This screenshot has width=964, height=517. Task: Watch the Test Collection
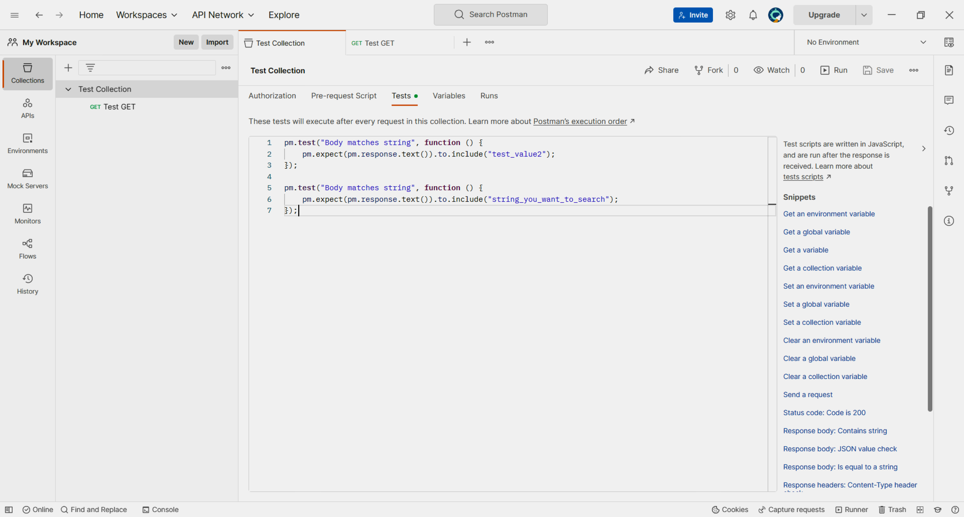tap(772, 70)
